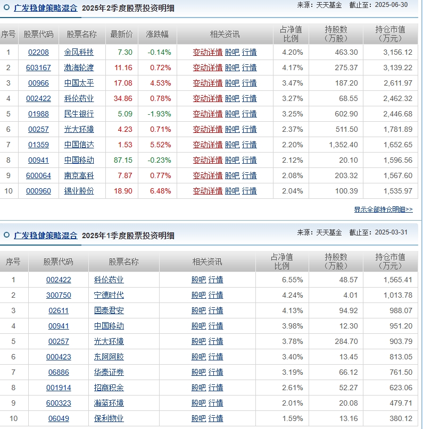Screen dimensions: 423x429
Task: Open 中国移动 link in 2季度 table
Action: [79, 160]
